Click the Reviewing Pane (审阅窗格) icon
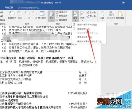Image resolution: width=132 pixels, height=109 pixels. click(57, 20)
